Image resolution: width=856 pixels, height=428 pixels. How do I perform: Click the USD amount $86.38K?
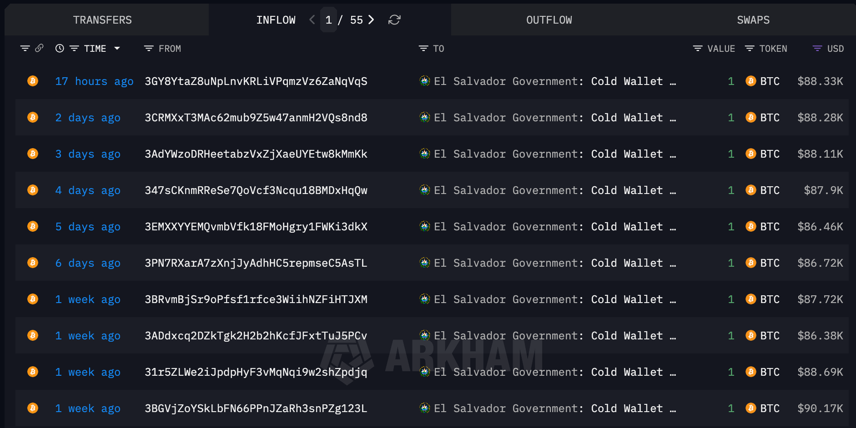click(820, 336)
